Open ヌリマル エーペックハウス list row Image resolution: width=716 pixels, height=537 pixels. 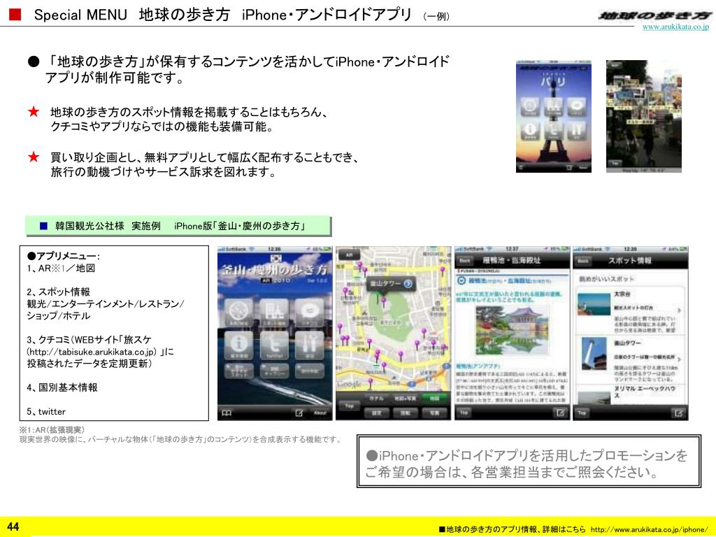630,395
